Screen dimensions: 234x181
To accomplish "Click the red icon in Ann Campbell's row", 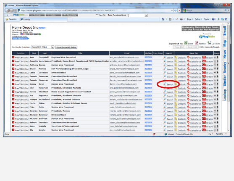I will coord(13,57).
